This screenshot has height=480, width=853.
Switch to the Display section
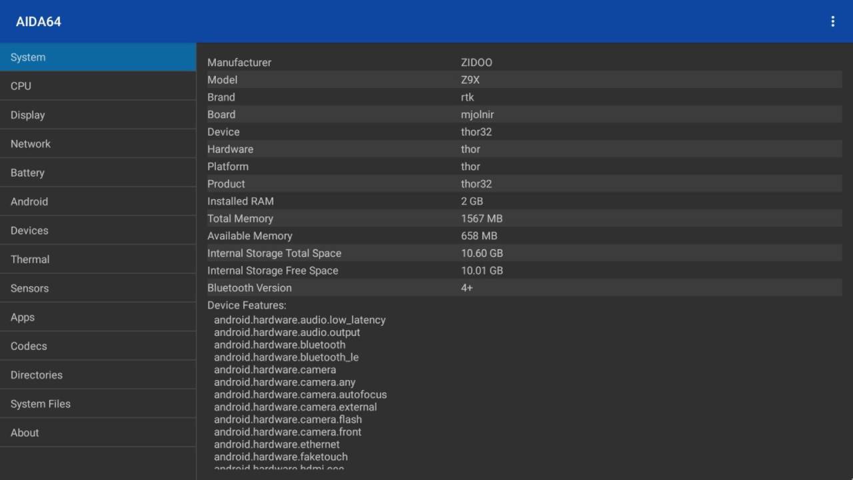pos(98,115)
